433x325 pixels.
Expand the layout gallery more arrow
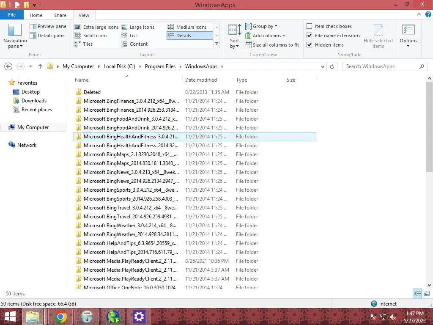click(216, 44)
